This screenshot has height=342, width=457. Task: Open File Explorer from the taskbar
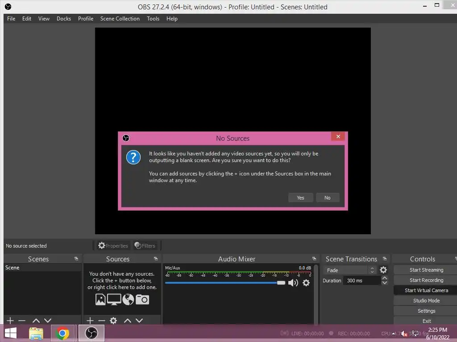click(x=36, y=333)
